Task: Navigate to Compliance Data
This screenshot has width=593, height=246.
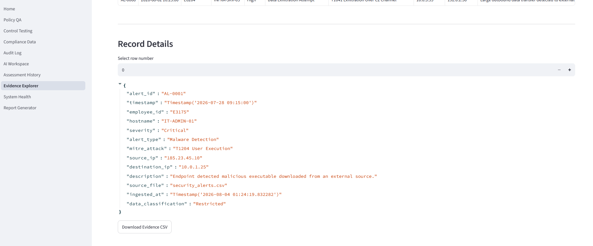Action: (x=20, y=42)
